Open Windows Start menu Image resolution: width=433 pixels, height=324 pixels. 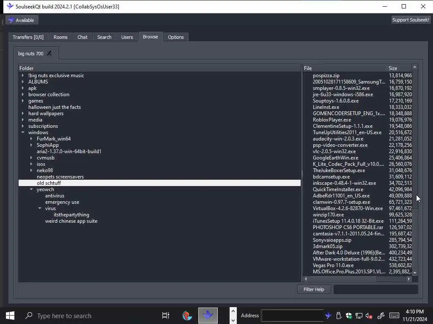10,316
